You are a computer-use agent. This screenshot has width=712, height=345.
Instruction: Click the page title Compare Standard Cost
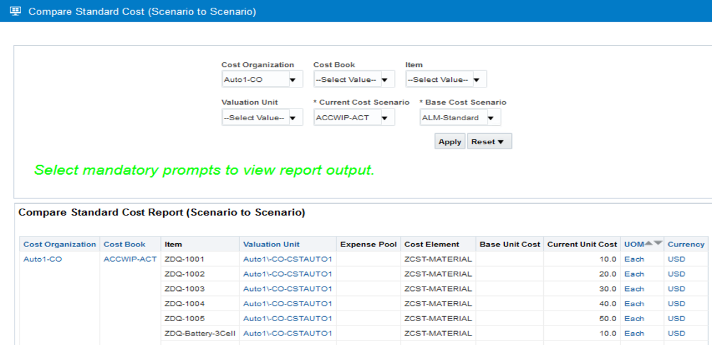[142, 11]
